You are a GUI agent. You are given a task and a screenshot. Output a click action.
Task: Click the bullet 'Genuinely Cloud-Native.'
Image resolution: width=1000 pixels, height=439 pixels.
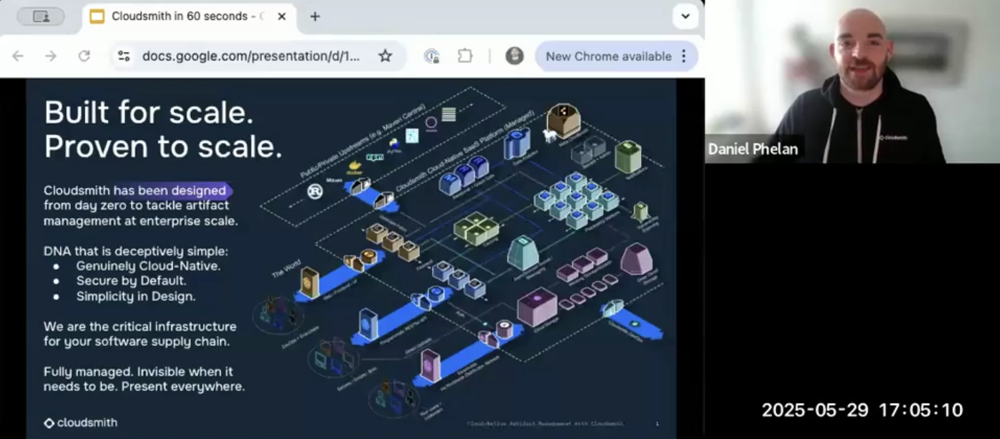(x=148, y=266)
